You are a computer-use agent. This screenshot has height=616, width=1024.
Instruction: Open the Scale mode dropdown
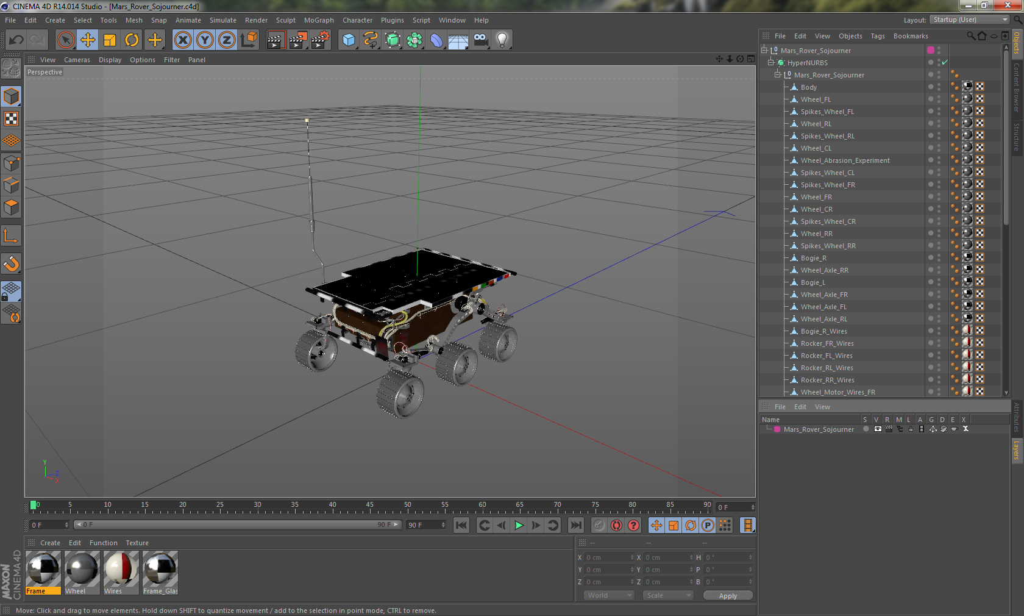pyautogui.click(x=668, y=595)
